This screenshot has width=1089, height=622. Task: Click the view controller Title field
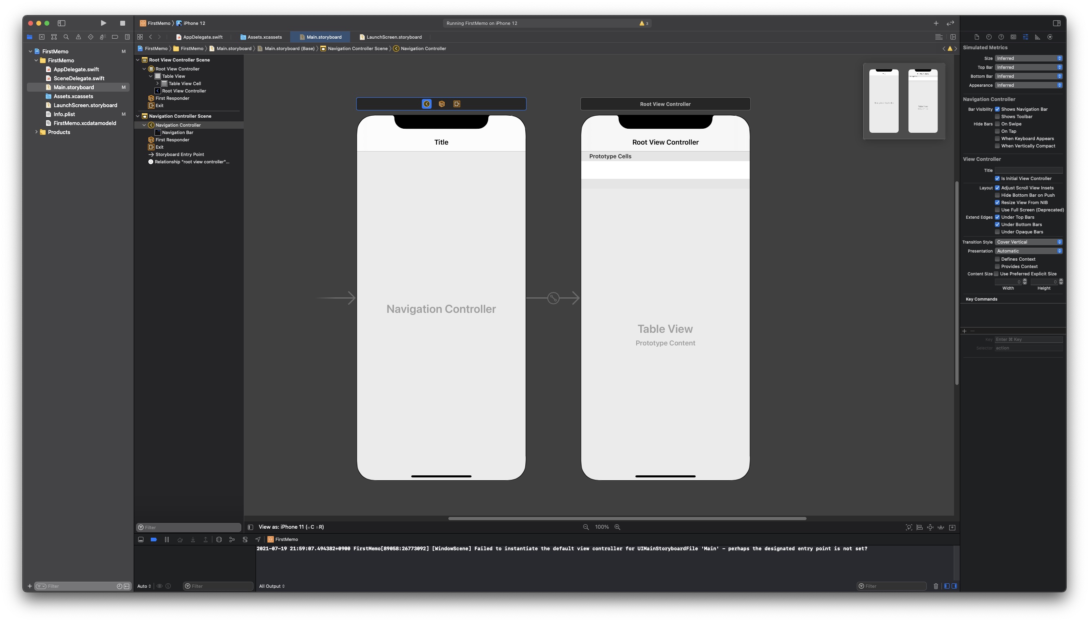click(x=1028, y=170)
